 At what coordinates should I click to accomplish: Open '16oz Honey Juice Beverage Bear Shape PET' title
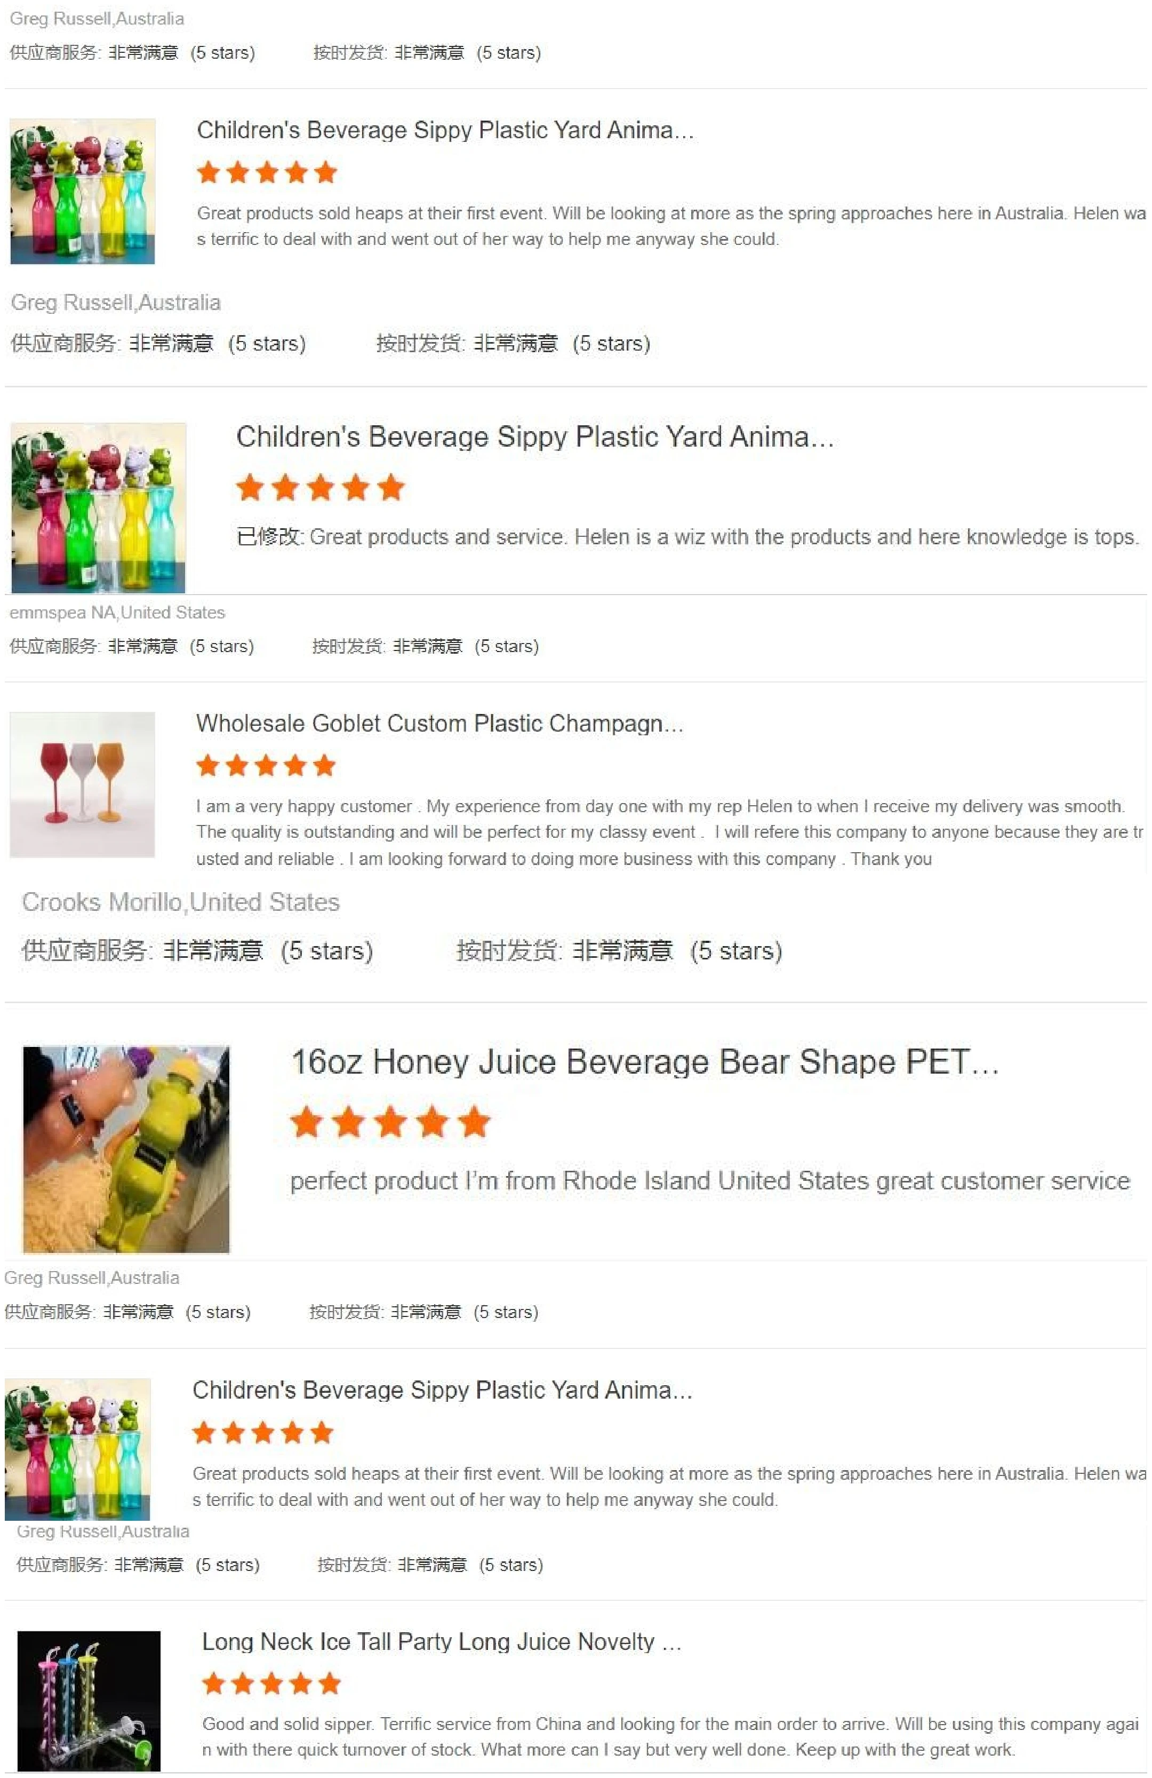[x=645, y=1061]
